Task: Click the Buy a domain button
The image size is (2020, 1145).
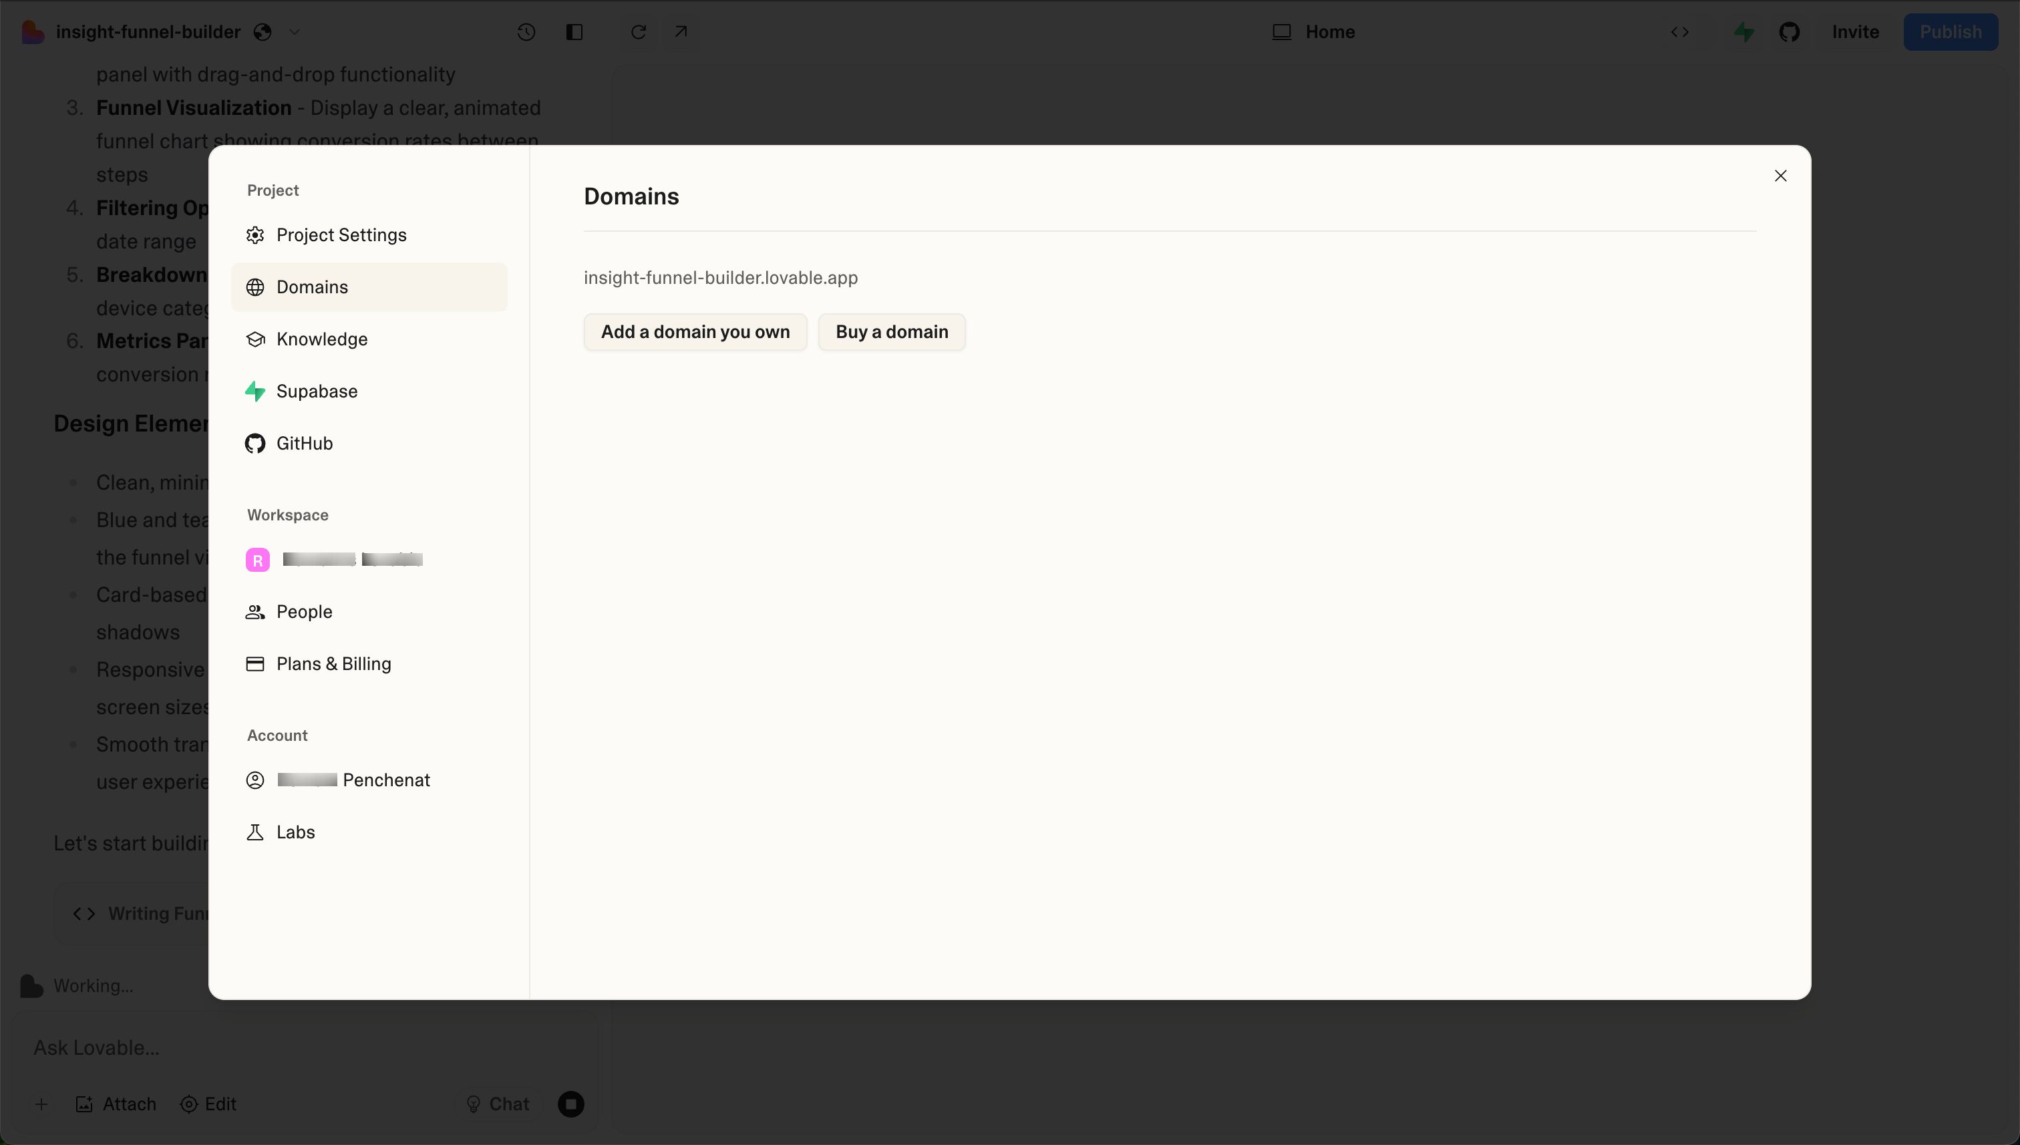Action: [892, 332]
